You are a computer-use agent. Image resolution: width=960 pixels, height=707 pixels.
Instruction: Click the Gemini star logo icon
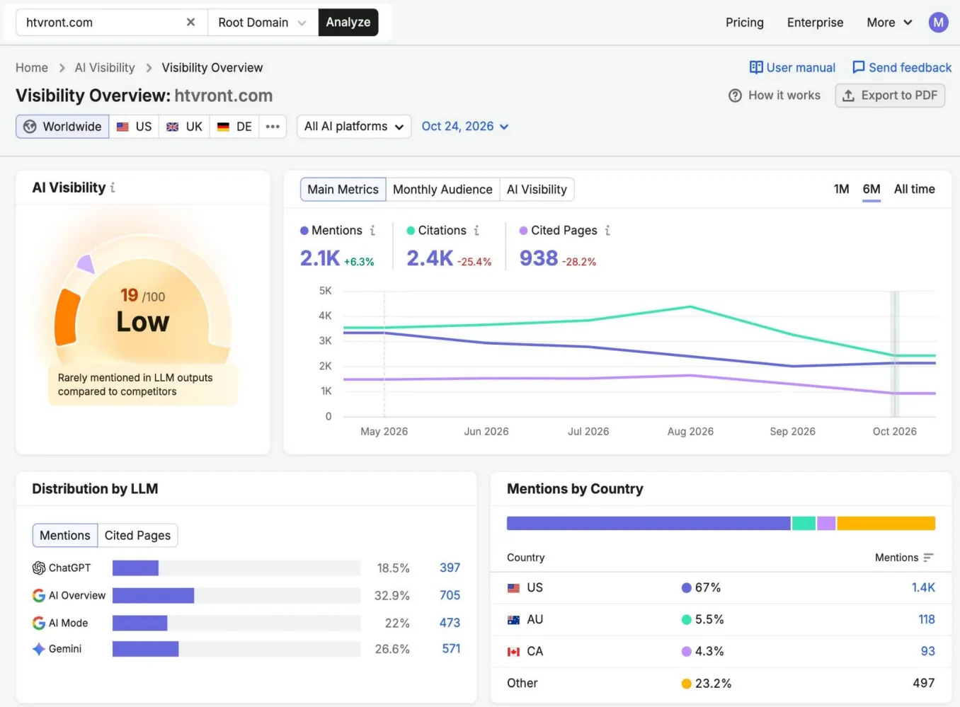pyautogui.click(x=39, y=649)
